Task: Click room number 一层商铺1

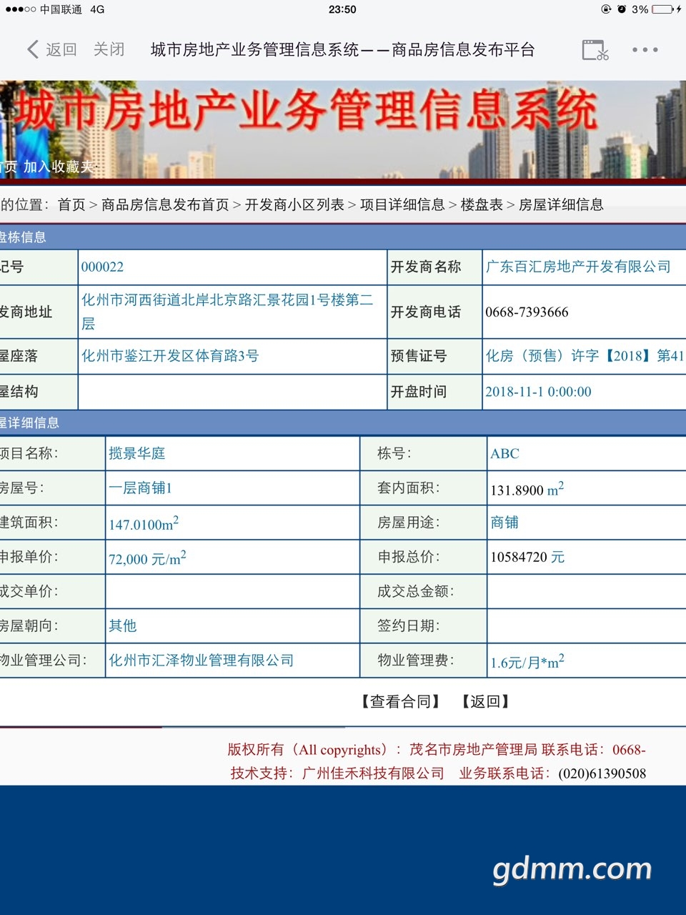Action: click(140, 488)
